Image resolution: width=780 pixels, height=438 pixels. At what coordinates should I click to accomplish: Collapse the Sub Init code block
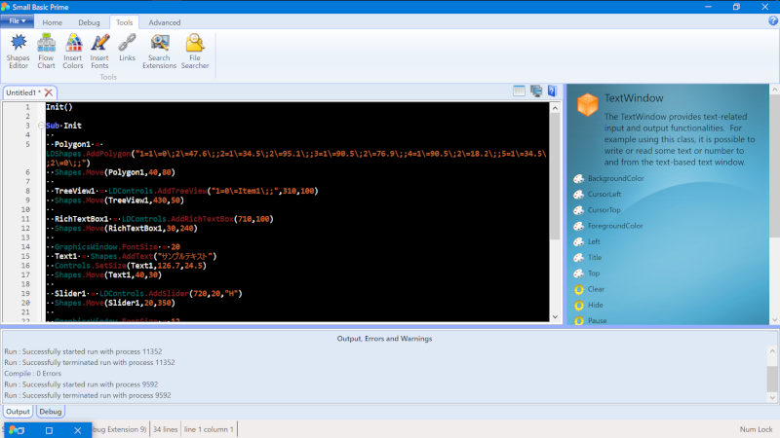click(41, 126)
